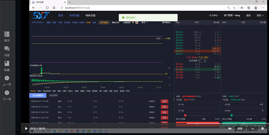Open the 问答 Q&A icon in the sidebar
The width and height of the screenshot is (269, 135).
tap(7, 49)
